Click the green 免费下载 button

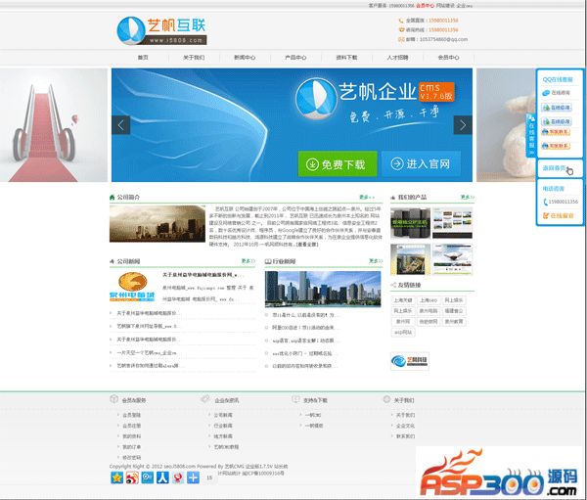(x=338, y=163)
